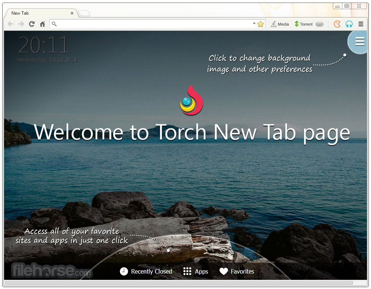Open the Favorites section
This screenshot has height=289, width=371.
tap(236, 271)
